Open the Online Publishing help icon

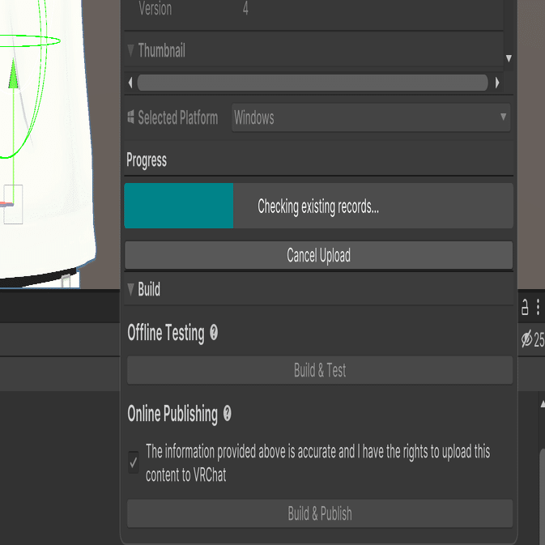pos(227,414)
